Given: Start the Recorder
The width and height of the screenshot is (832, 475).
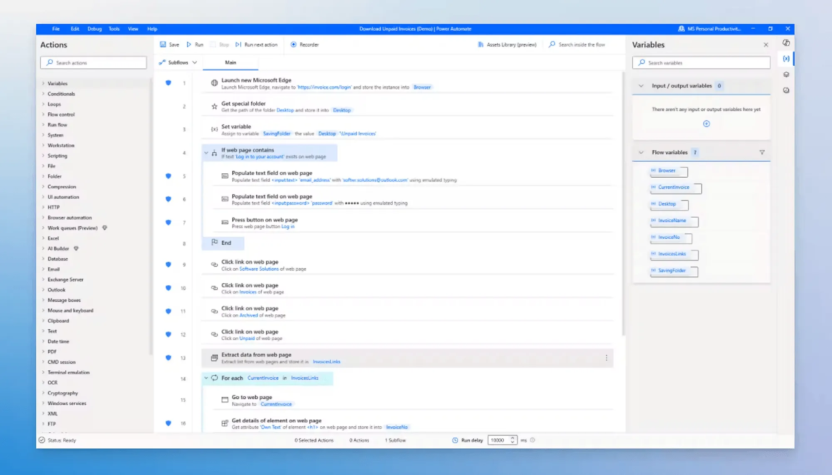Looking at the screenshot, I should (305, 45).
